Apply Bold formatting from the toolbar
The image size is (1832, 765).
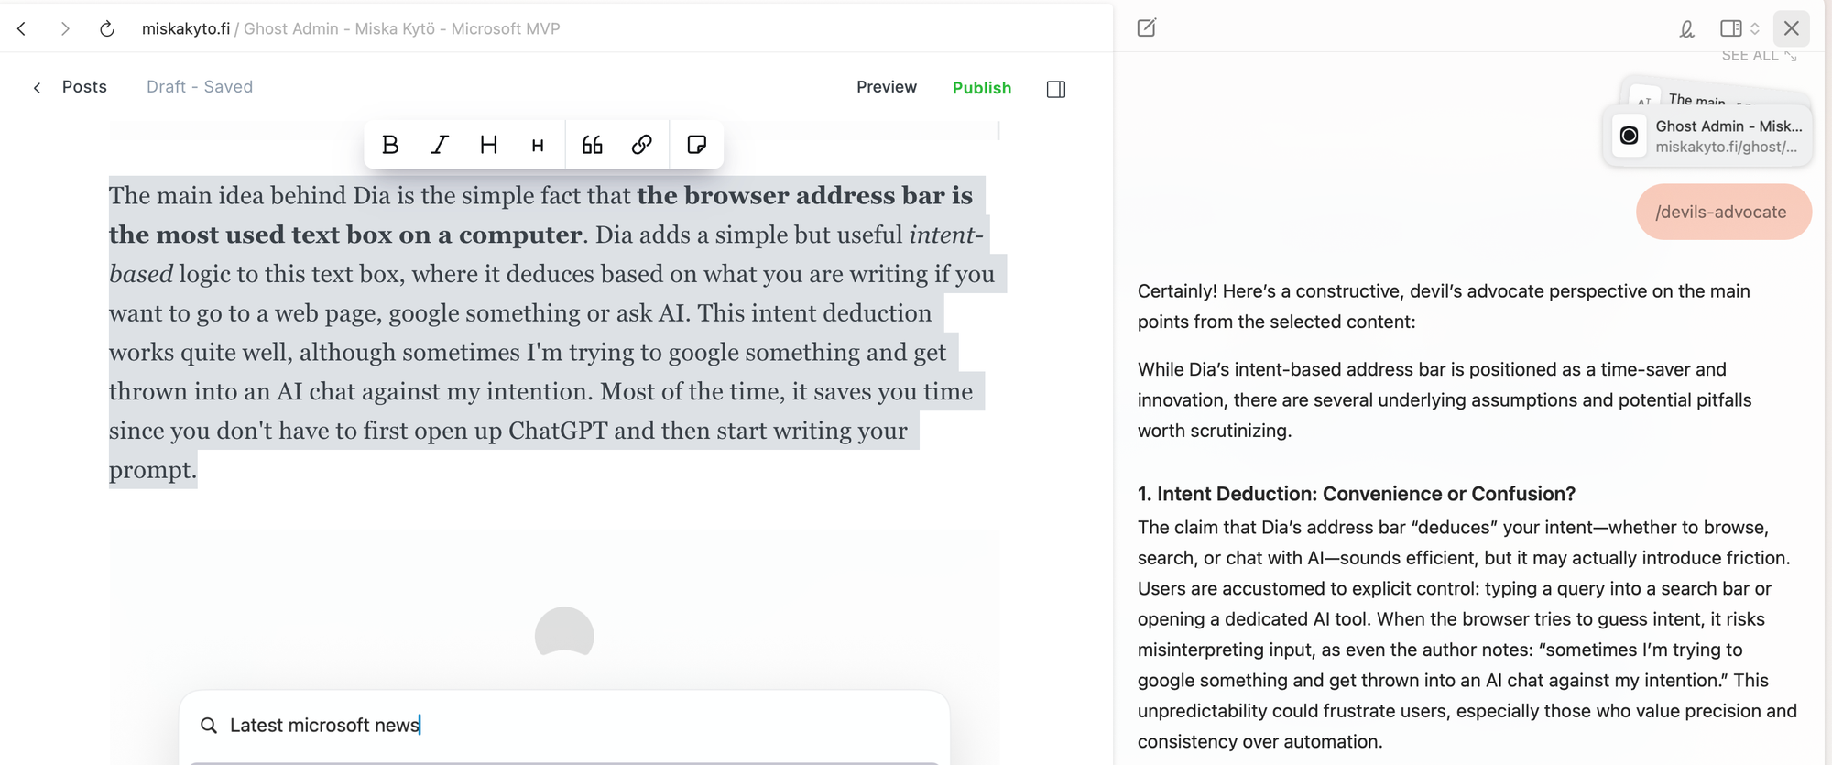pyautogui.click(x=390, y=145)
